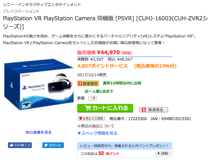Click the PlayStation VR box product image

39,84
